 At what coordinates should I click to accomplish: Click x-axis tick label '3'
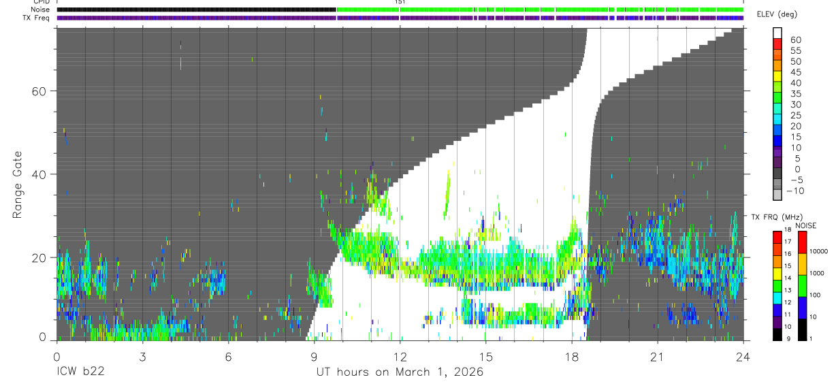tap(142, 357)
